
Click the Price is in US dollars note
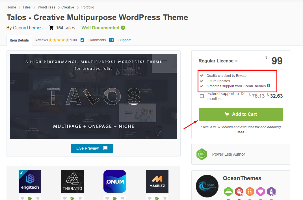tap(241, 130)
